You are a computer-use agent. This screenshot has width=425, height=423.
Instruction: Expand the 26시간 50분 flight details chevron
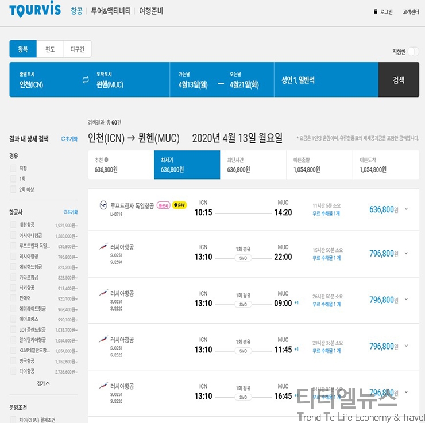click(x=406, y=299)
